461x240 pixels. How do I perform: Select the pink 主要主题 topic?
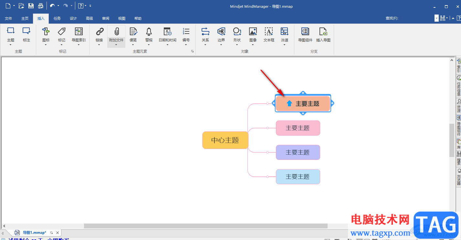(298, 128)
